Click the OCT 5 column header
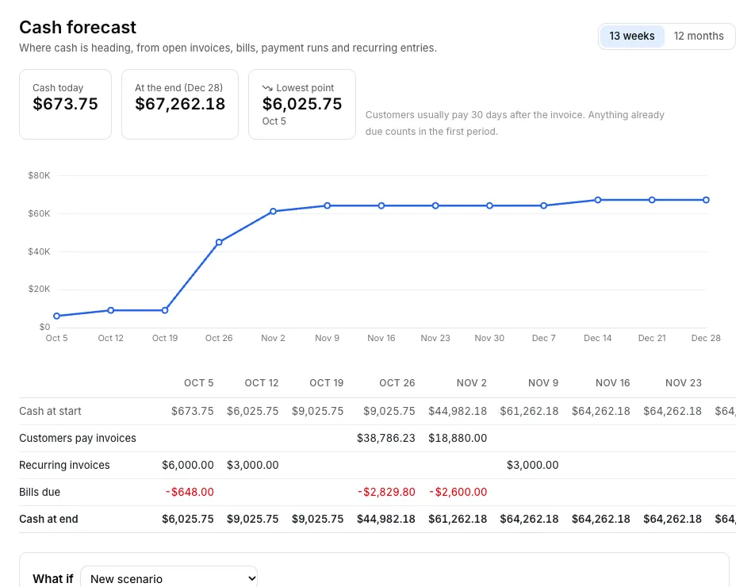The width and height of the screenshot is (755, 587). coord(199,383)
